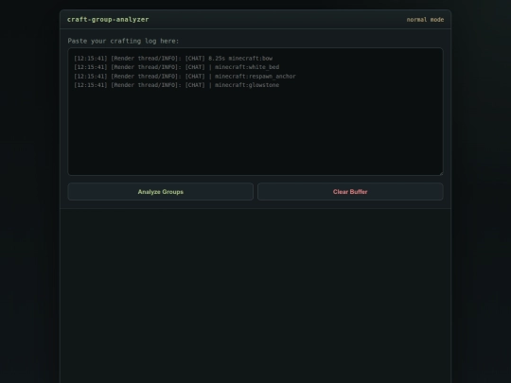Click the normal mode label

click(425, 20)
